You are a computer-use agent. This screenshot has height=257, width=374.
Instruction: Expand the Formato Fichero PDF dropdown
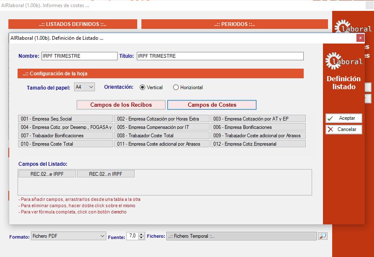click(x=69, y=236)
